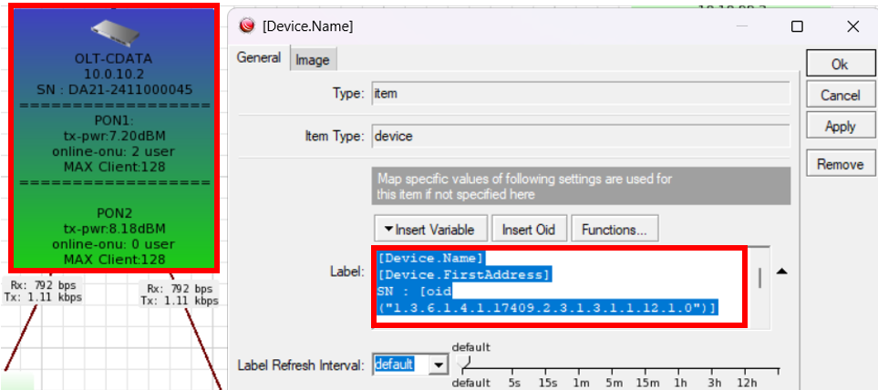The width and height of the screenshot is (878, 390).
Task: Switch to the Image tab
Action: point(313,60)
